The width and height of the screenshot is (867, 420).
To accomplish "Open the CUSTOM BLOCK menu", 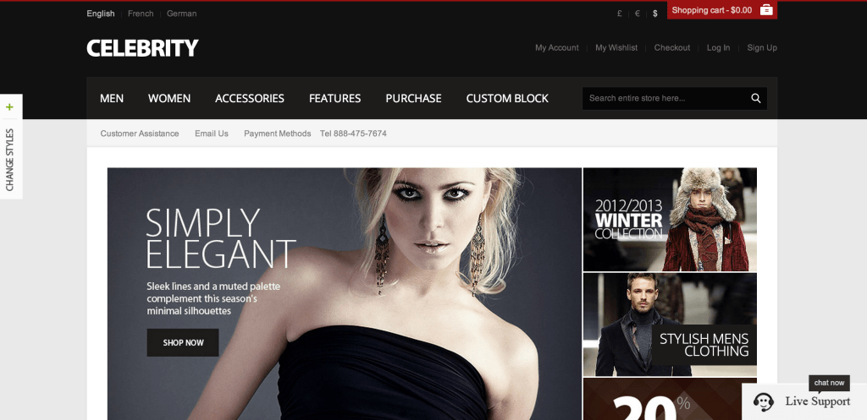I will click(x=507, y=98).
